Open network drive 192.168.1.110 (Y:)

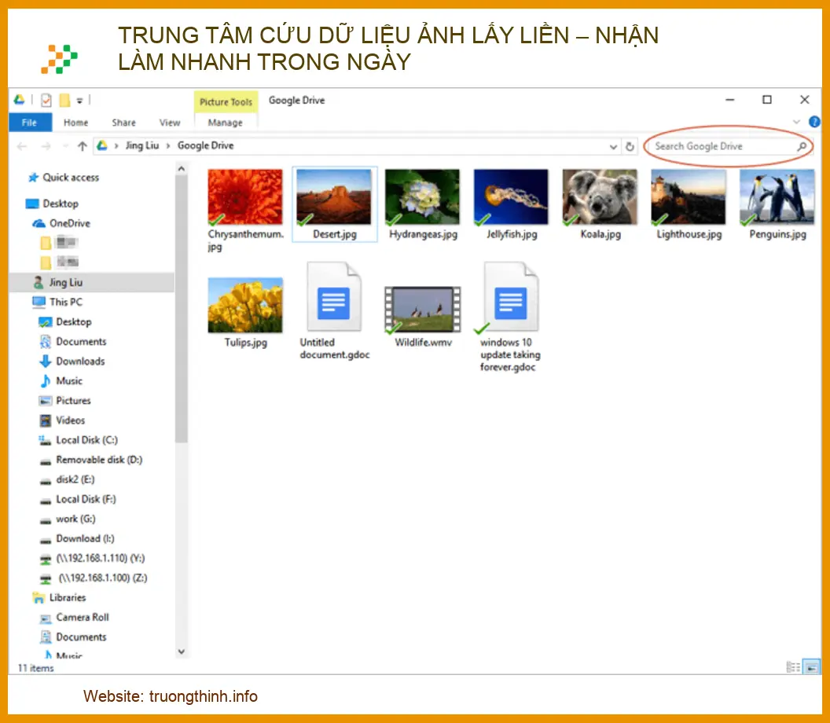pyautogui.click(x=92, y=559)
